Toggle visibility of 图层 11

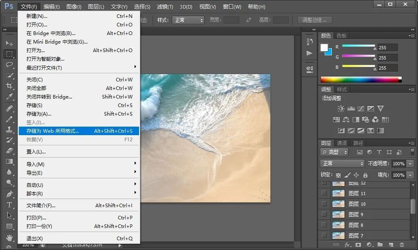324,193
